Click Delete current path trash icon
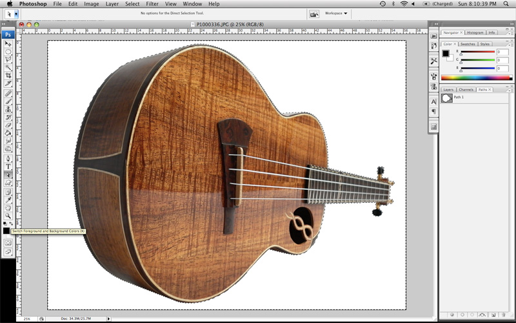Image resolution: width=516 pixels, height=323 pixels. (503, 315)
